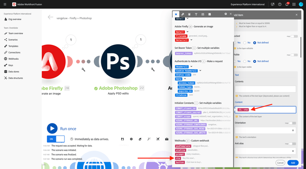Toggle the map switch for Orientation

point(293,123)
